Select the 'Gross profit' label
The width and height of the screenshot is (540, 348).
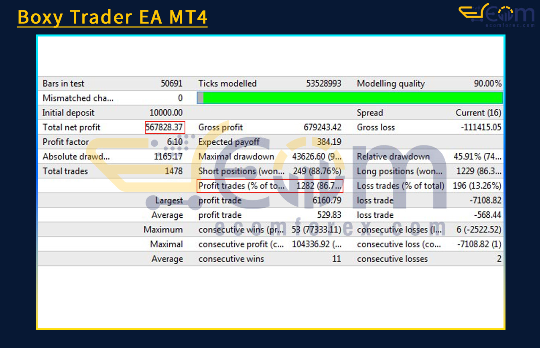coord(221,127)
